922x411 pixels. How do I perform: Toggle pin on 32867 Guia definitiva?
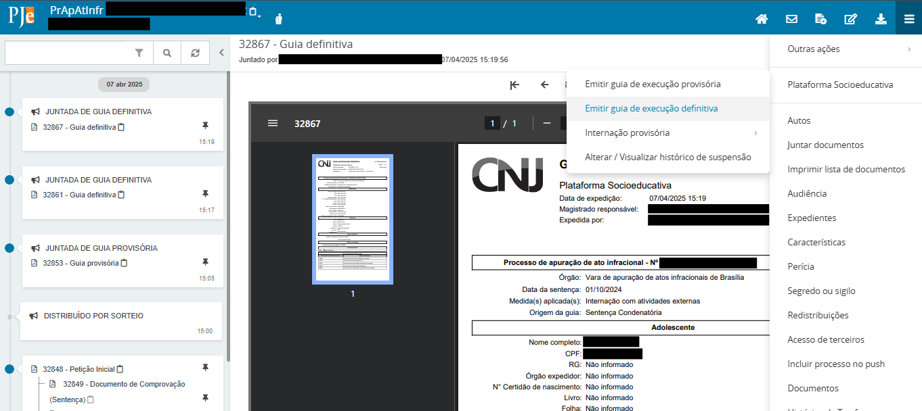click(x=206, y=126)
